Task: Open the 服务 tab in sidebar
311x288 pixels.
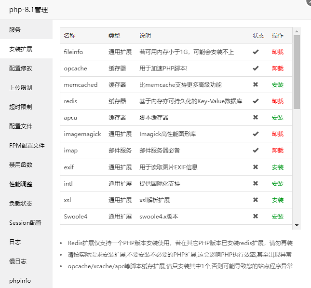Action: pyautogui.click(x=15, y=29)
